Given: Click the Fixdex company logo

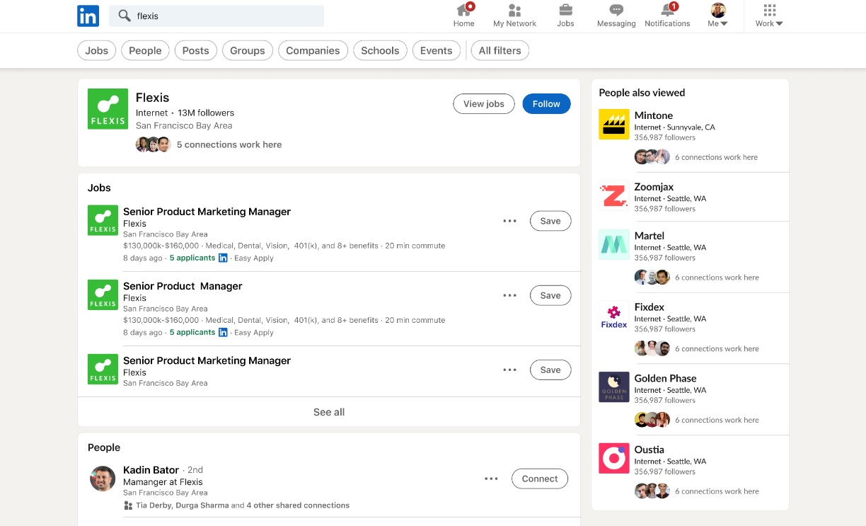Looking at the screenshot, I should point(614,316).
